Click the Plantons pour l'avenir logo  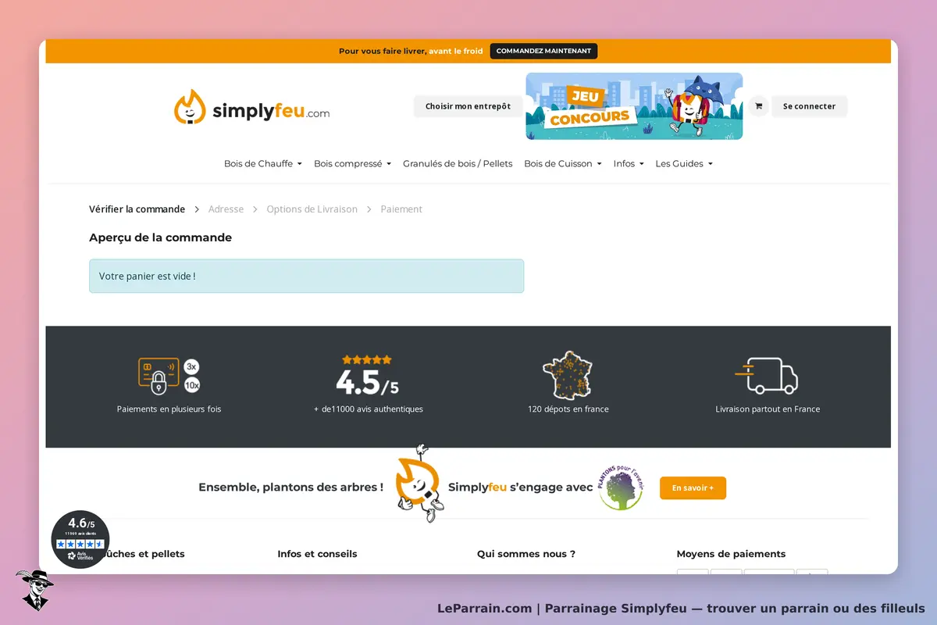pyautogui.click(x=622, y=487)
